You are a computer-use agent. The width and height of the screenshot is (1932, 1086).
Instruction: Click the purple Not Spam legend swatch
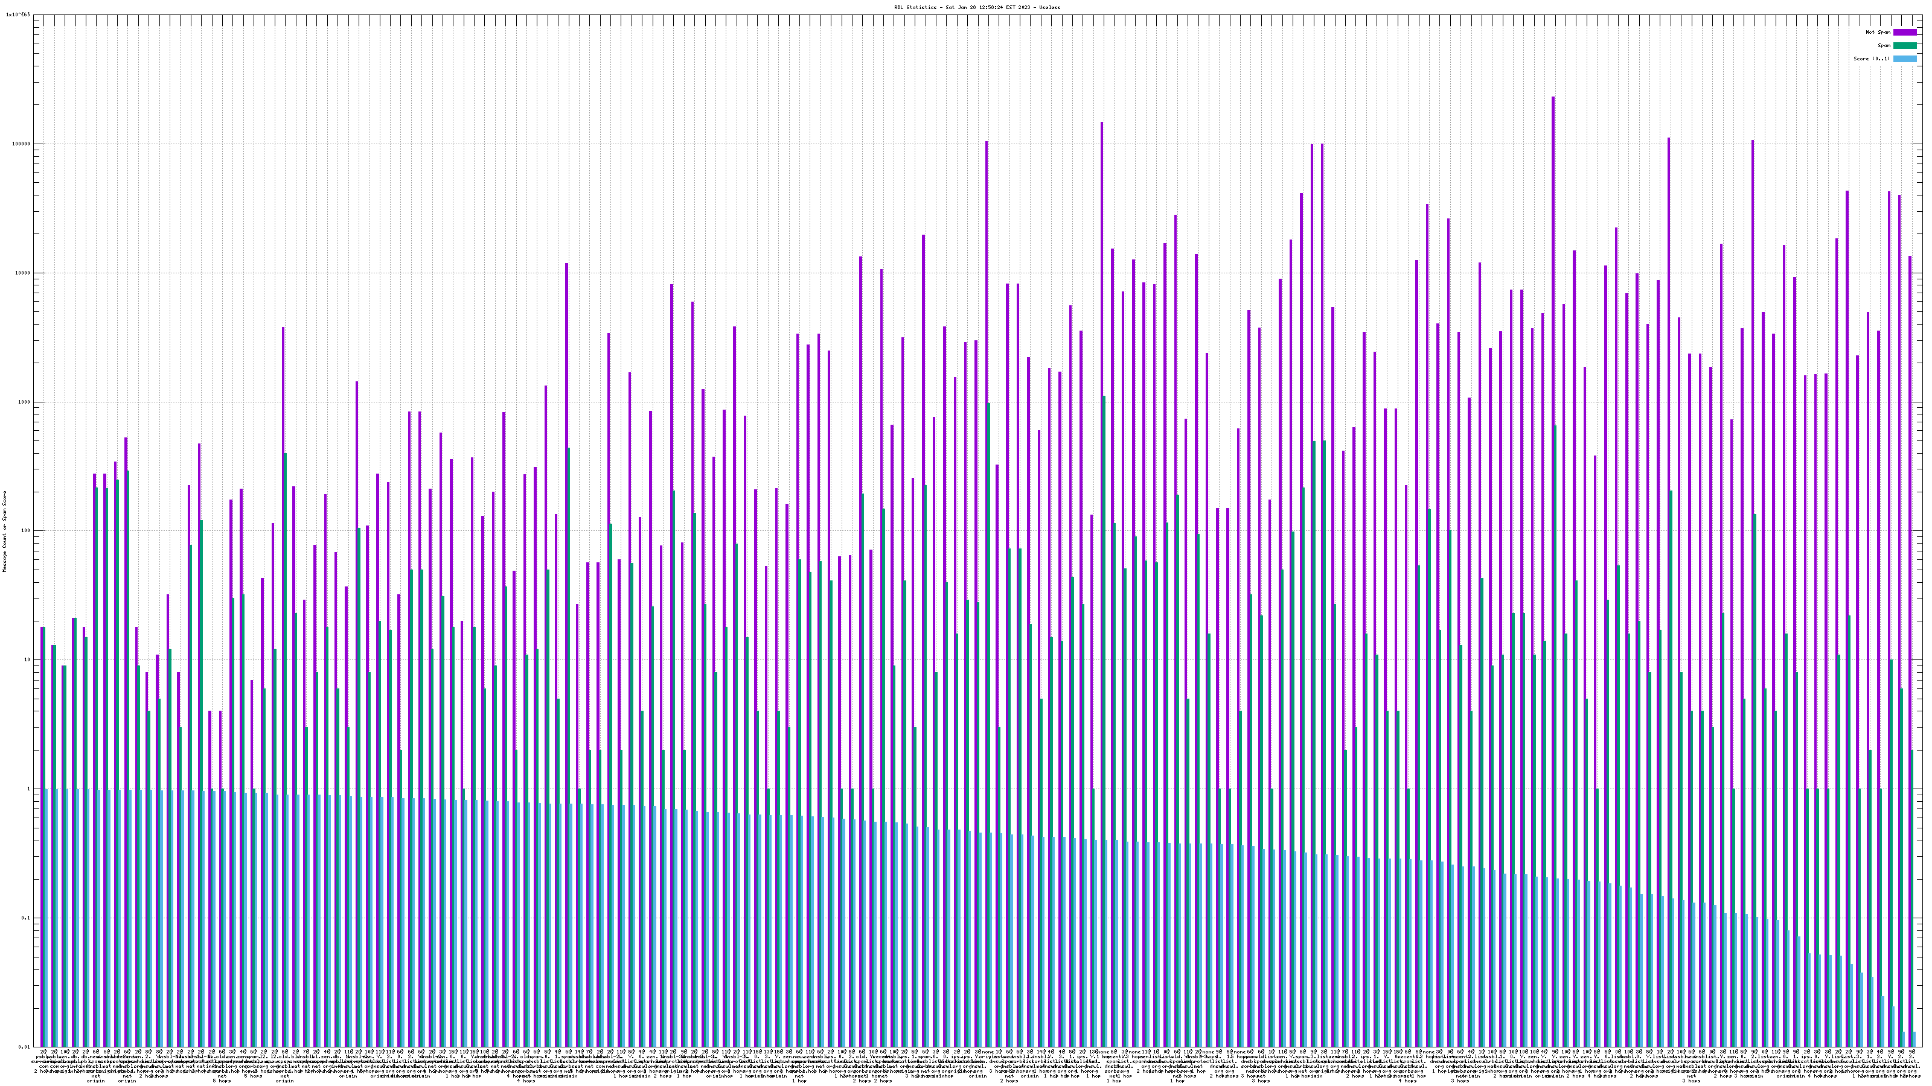click(x=1904, y=32)
